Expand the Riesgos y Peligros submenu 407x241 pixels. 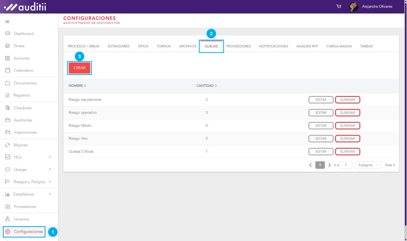click(x=50, y=182)
